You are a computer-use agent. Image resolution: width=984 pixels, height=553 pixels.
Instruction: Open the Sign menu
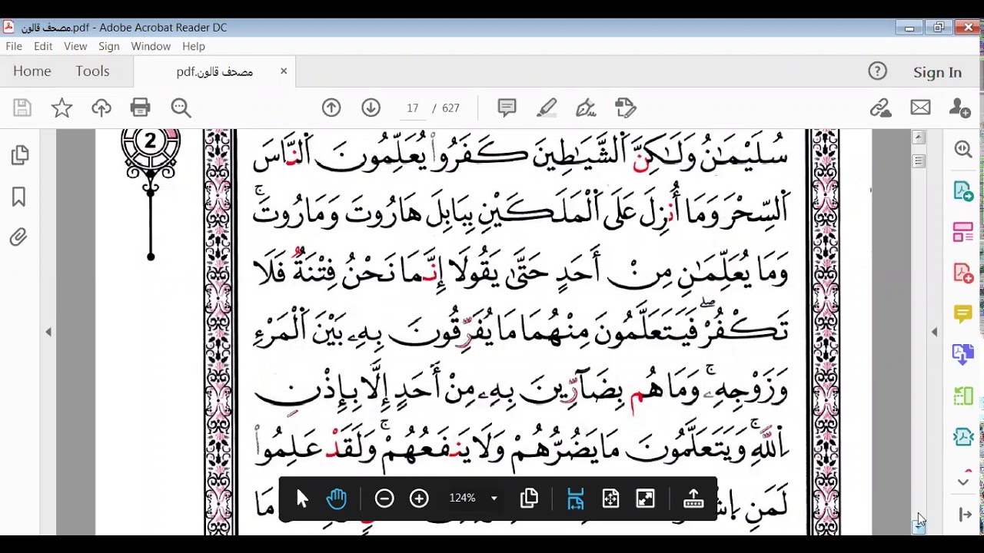[109, 46]
